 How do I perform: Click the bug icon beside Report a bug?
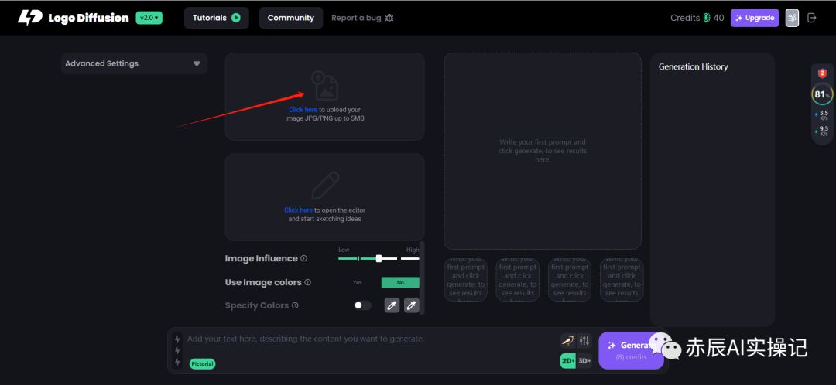point(389,18)
